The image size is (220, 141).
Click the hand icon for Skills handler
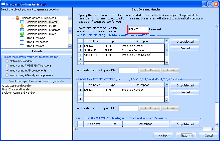coord(22,26)
